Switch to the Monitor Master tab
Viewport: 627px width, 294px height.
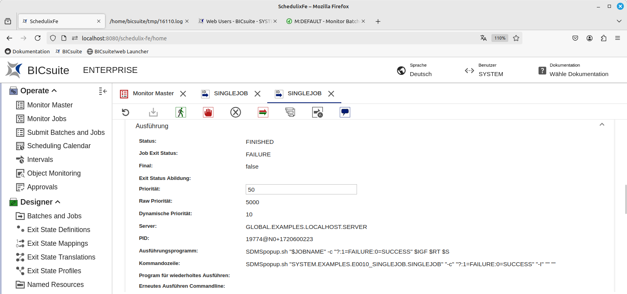(153, 93)
